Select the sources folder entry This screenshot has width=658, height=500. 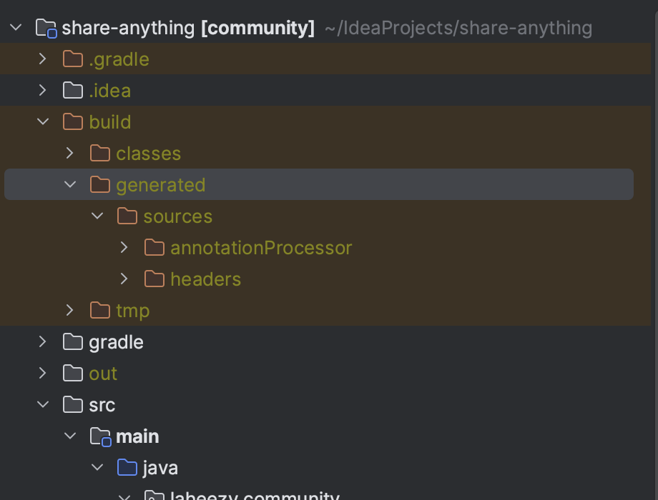177,216
